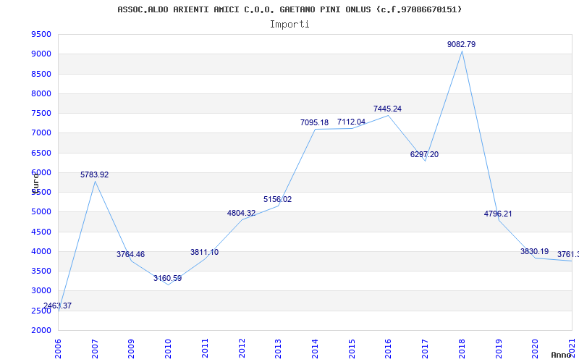Click the 2010 lowest dip point on line

click(x=168, y=285)
